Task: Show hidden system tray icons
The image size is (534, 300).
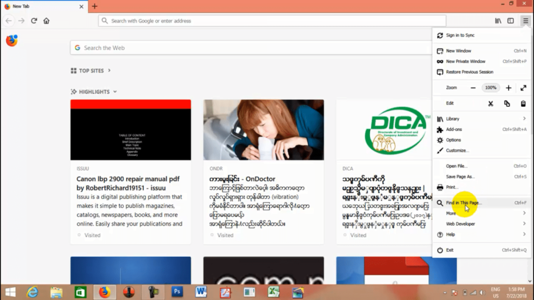Action: point(445,293)
